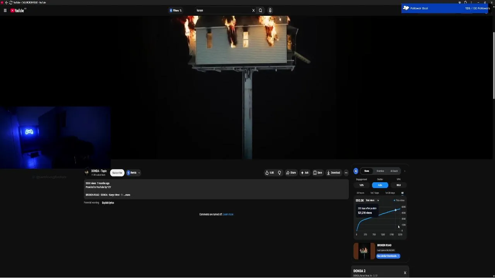Open the YouTube hamburger guide menu
The height and width of the screenshot is (278, 495).
pos(5,10)
